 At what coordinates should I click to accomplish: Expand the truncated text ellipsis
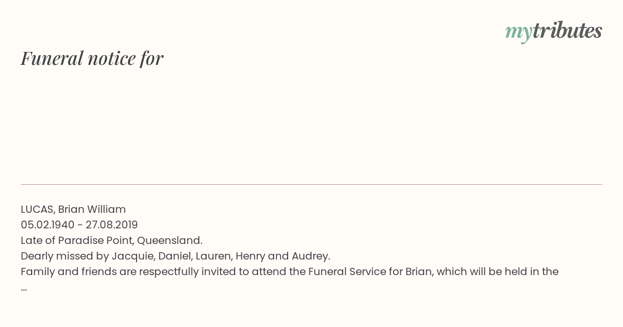[x=24, y=288]
